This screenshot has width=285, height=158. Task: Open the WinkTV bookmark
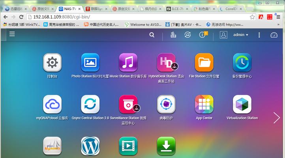pyautogui.click(x=22, y=24)
